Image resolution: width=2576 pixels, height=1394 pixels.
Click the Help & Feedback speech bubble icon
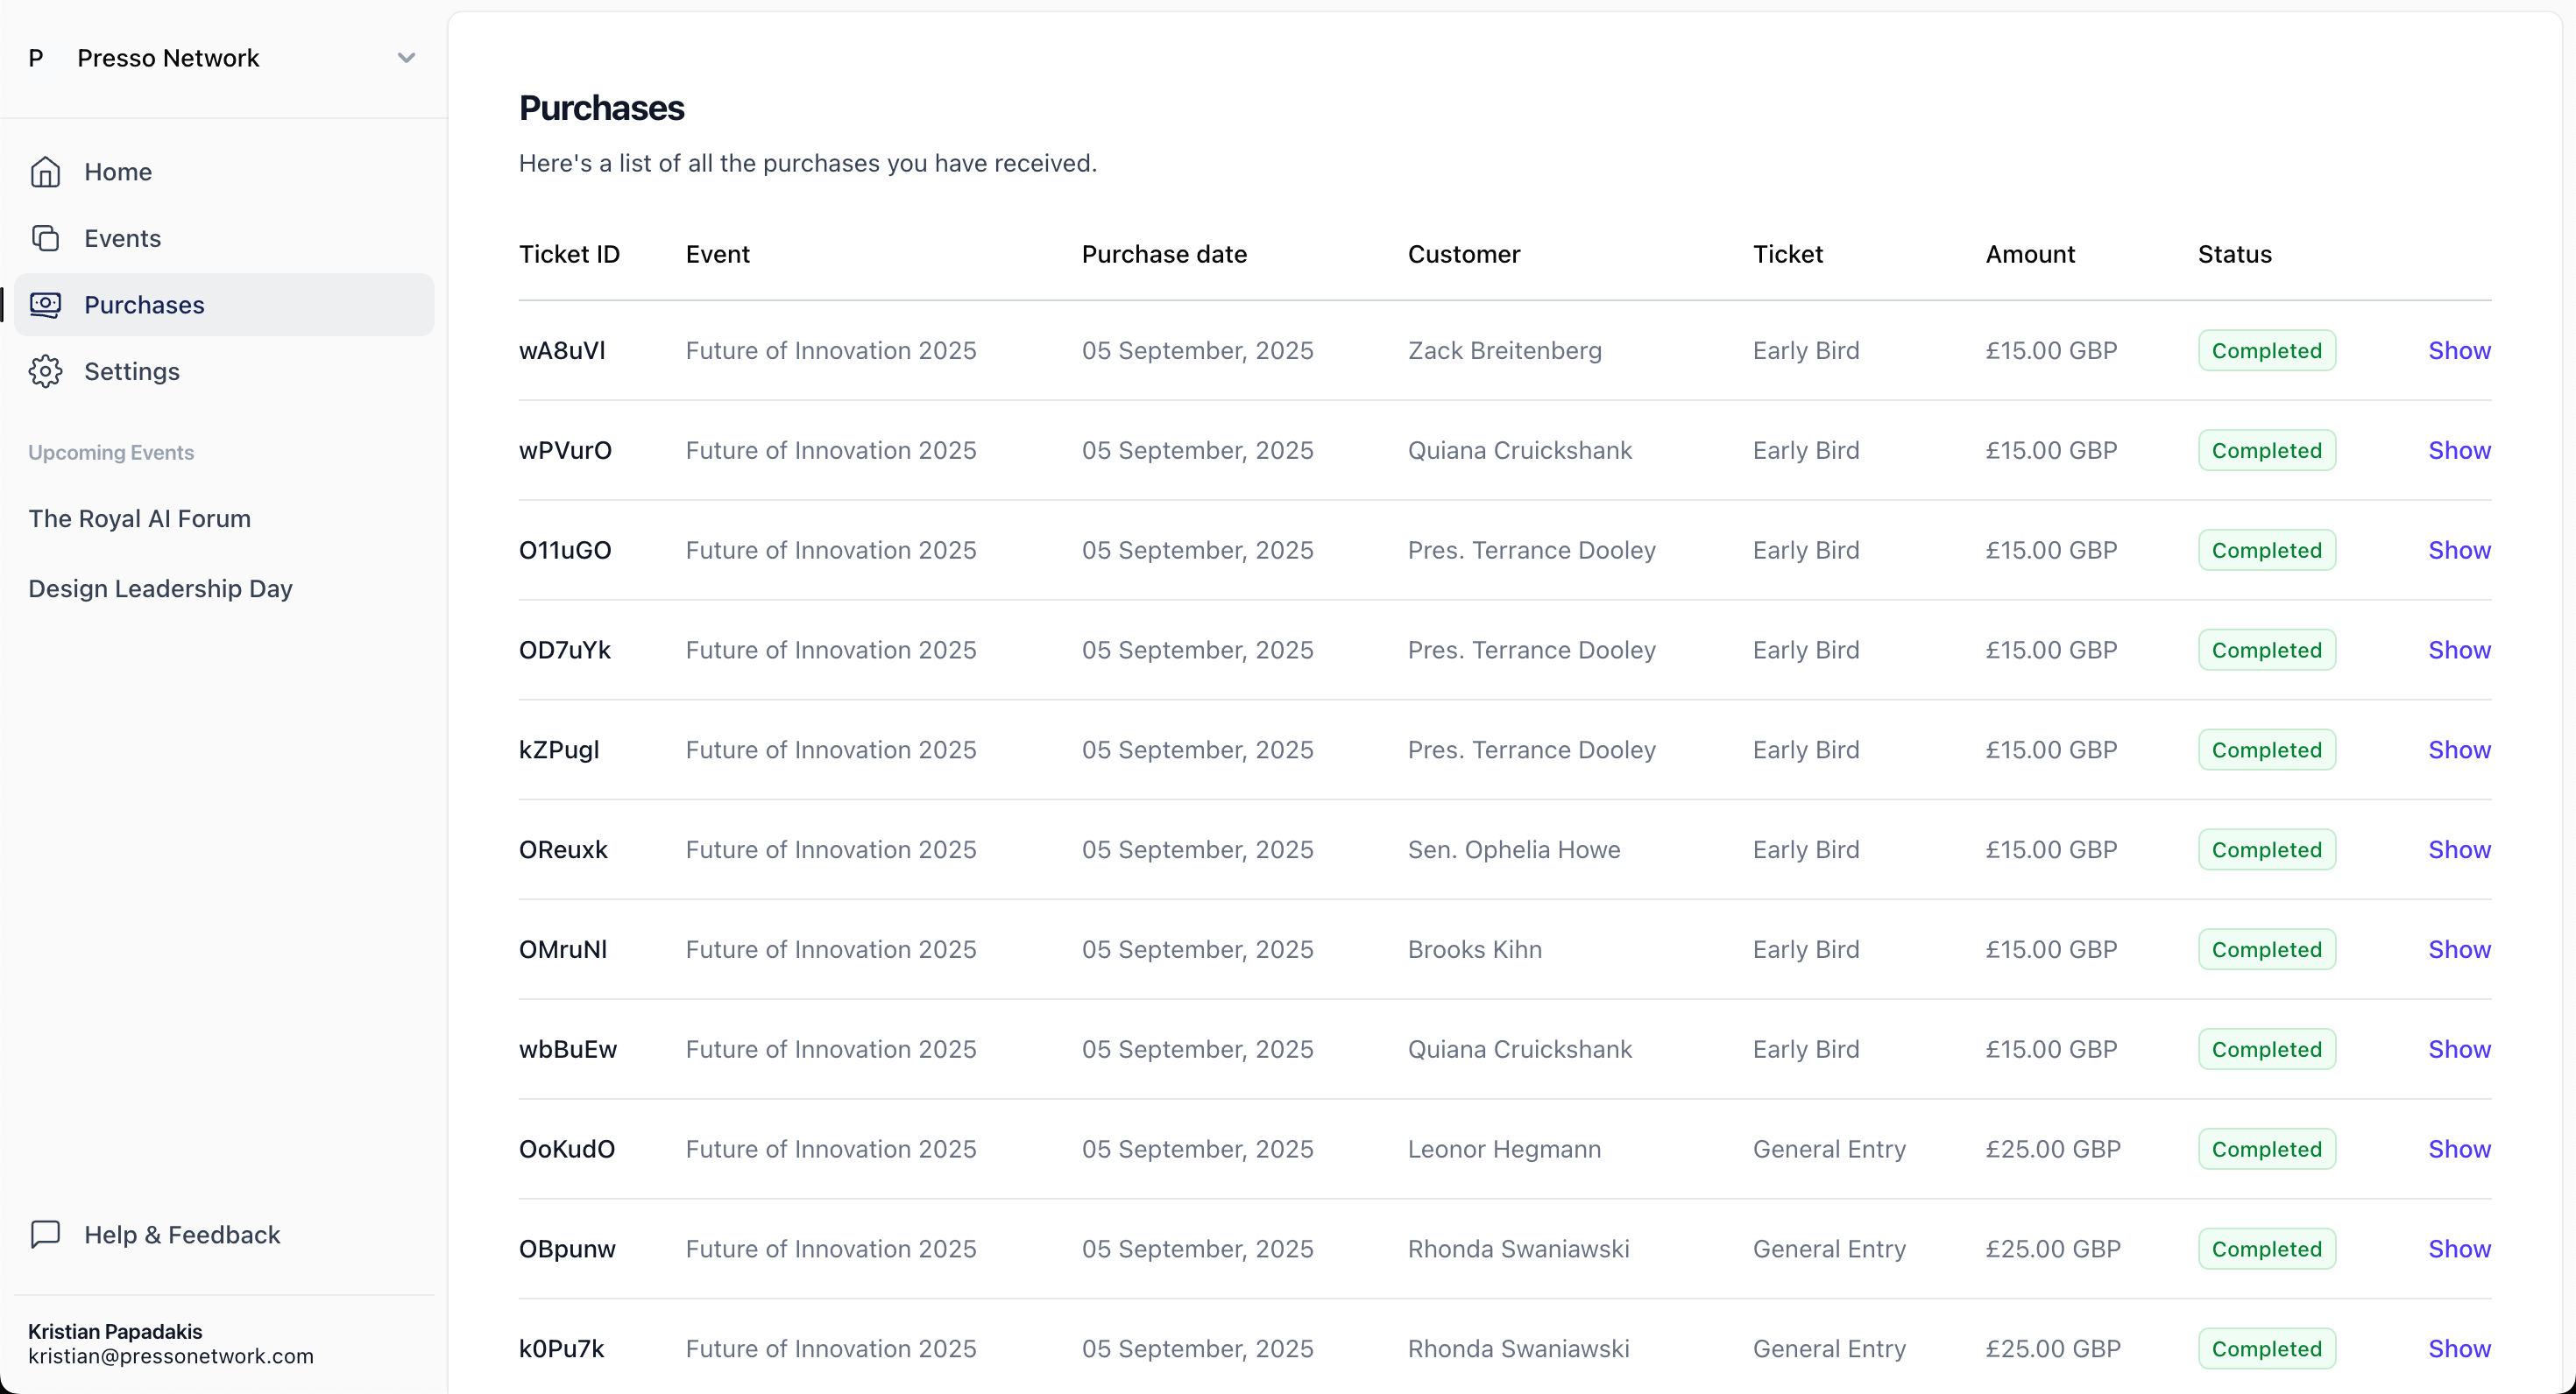pyautogui.click(x=45, y=1234)
